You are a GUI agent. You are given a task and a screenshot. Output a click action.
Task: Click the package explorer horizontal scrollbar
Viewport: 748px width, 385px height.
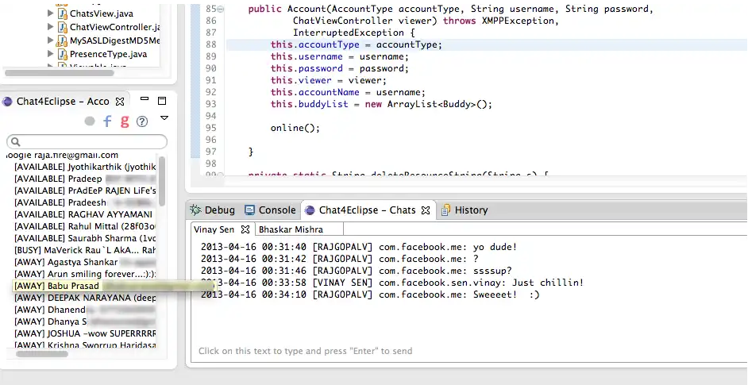click(59, 73)
